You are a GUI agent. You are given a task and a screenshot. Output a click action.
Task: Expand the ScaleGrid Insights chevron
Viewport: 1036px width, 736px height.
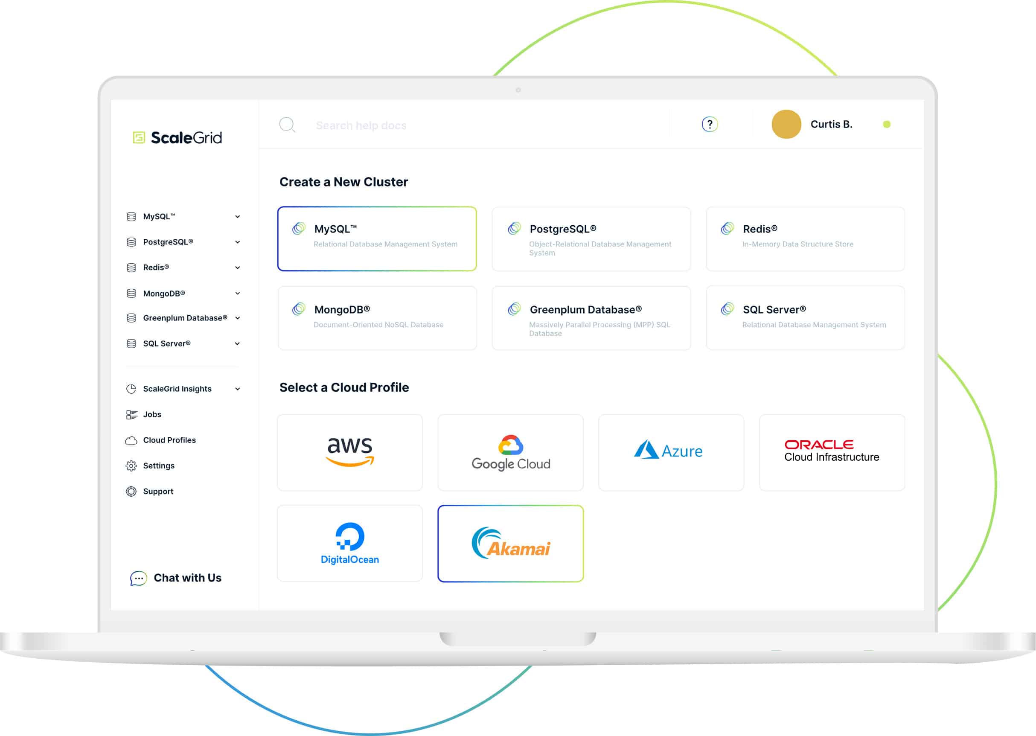[x=238, y=389]
